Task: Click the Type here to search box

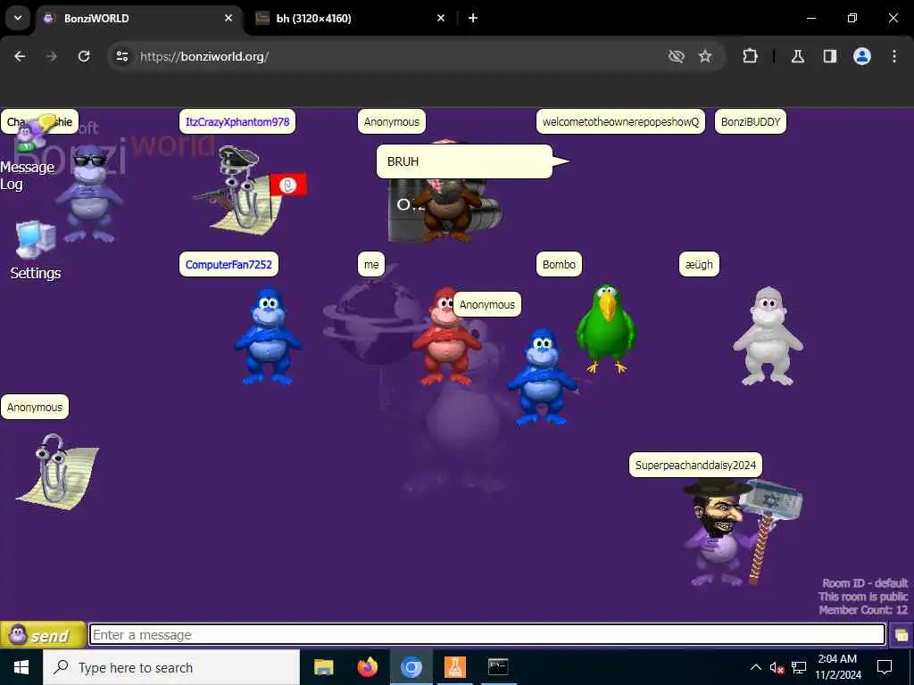Action: pyautogui.click(x=171, y=667)
